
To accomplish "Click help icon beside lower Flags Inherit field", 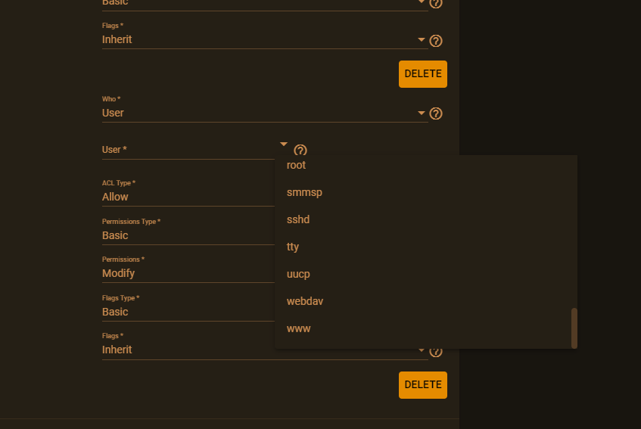I will pyautogui.click(x=436, y=352).
